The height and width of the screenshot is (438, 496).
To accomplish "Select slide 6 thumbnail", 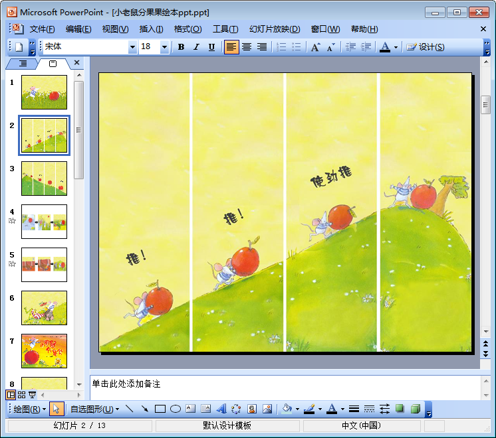I will [45, 308].
